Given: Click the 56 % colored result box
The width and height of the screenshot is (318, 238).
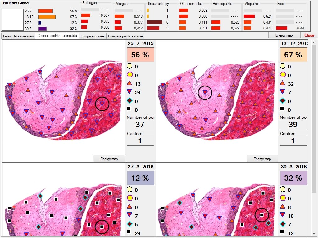Looking at the screenshot, I should [140, 55].
